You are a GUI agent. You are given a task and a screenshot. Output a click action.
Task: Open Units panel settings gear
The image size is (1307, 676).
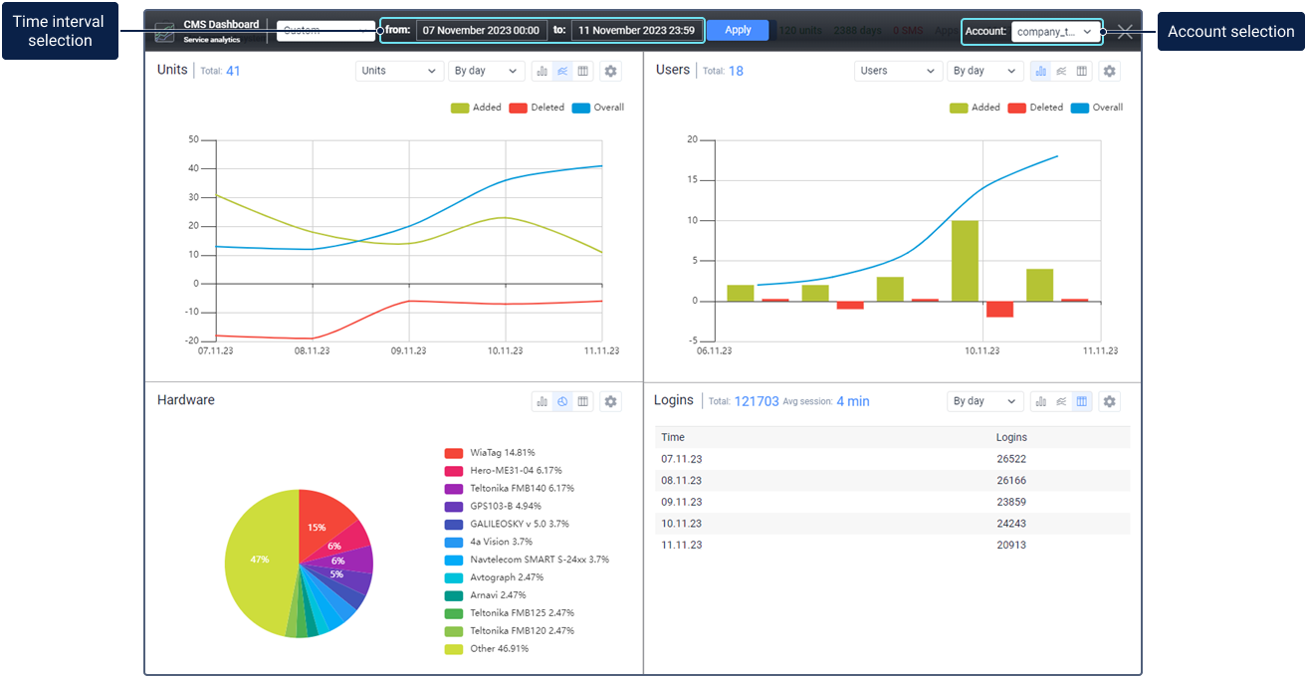pyautogui.click(x=611, y=71)
